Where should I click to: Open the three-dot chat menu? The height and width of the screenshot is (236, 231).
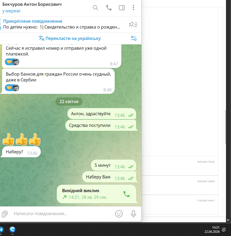(133, 8)
